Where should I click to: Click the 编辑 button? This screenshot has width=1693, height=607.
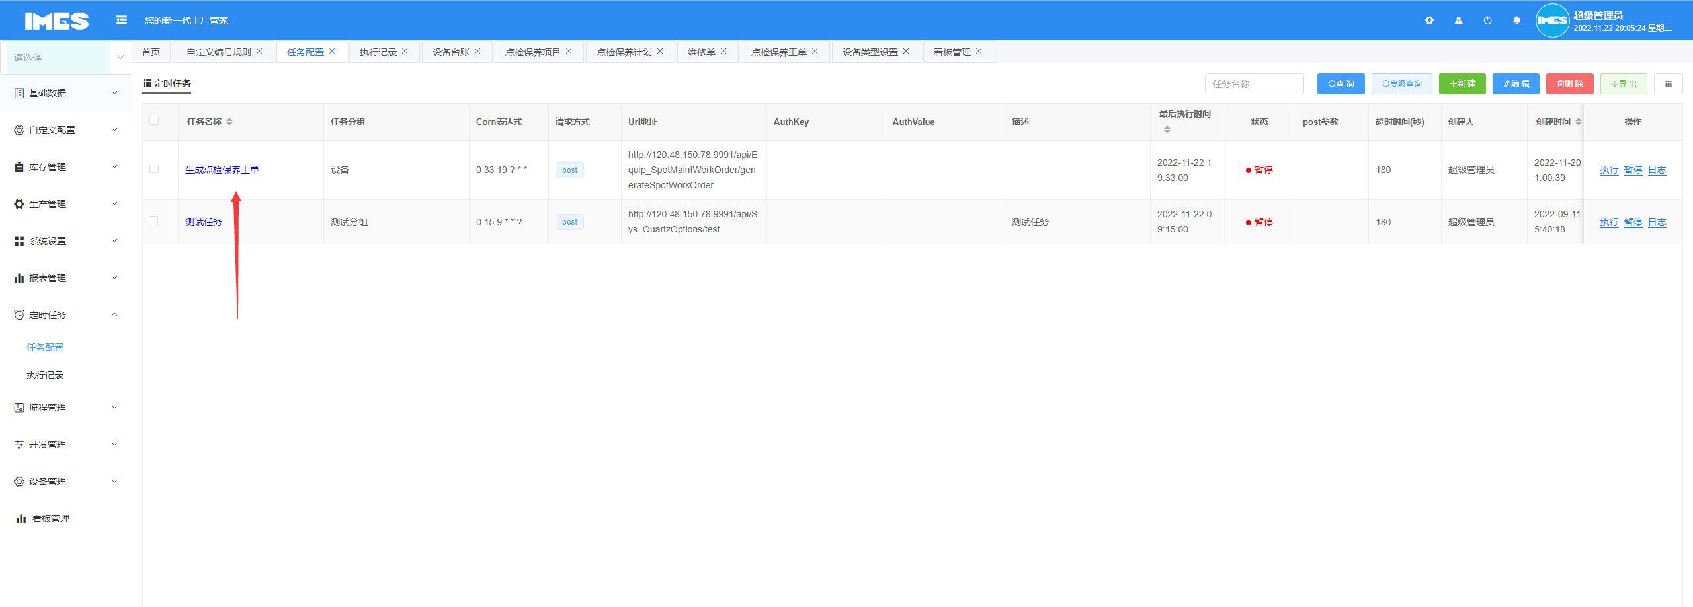point(1516,84)
